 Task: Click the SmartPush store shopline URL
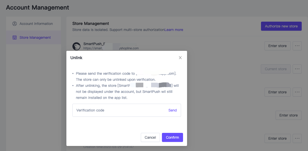111,48
